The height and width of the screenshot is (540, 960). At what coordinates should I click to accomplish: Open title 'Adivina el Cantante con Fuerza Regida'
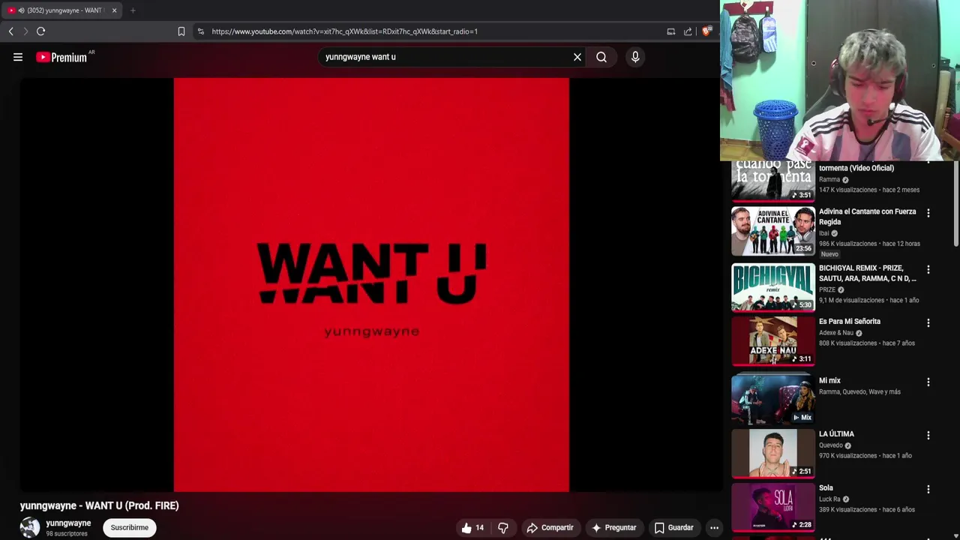coord(868,217)
